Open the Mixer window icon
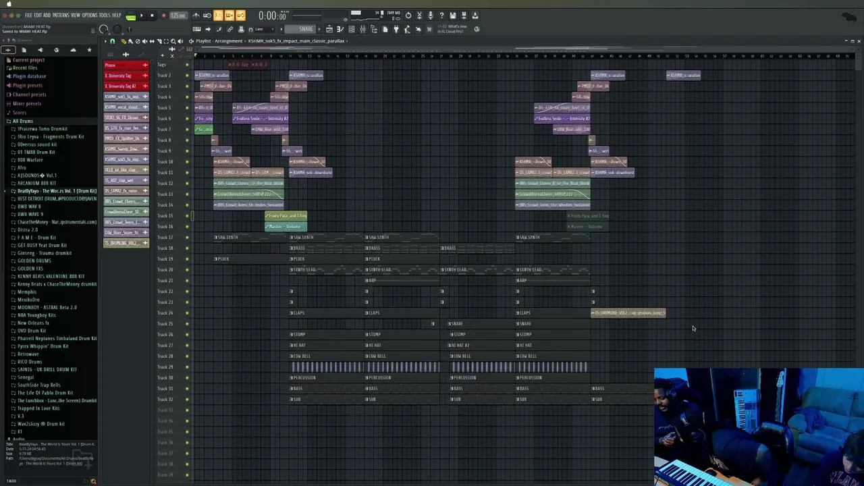Image resolution: width=864 pixels, height=486 pixels. (363, 29)
